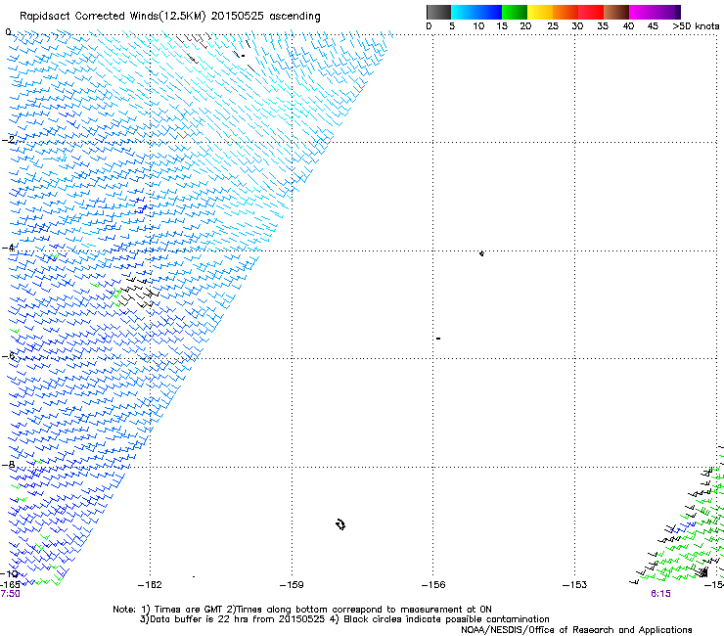Click the gray 0-5 knots color swatch
The image size is (724, 636).
click(x=438, y=12)
